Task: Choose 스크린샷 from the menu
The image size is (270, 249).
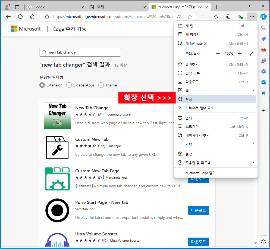Action: coord(216,127)
